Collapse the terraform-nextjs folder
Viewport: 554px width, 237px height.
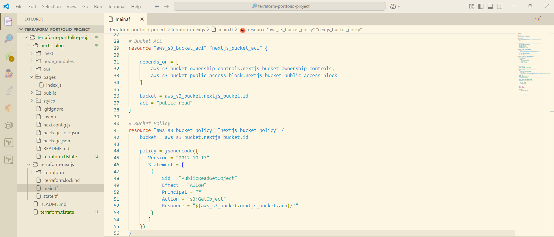(29, 164)
